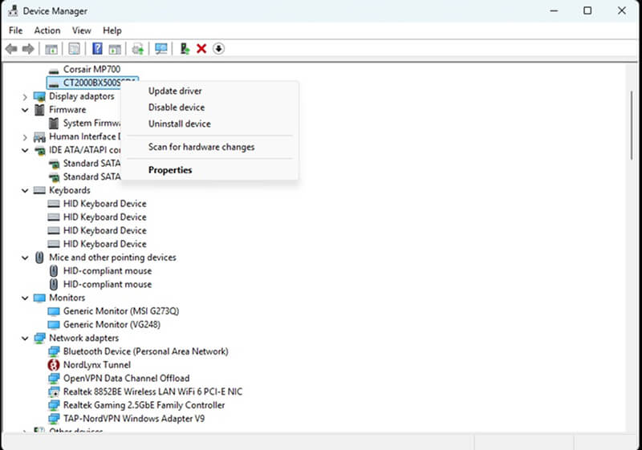Minimize the Device Manager window
The width and height of the screenshot is (642, 450).
[x=554, y=10]
